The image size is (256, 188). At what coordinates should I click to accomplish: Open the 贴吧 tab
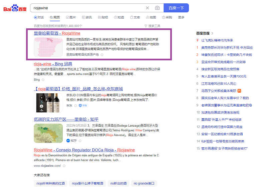[x=103, y=17]
